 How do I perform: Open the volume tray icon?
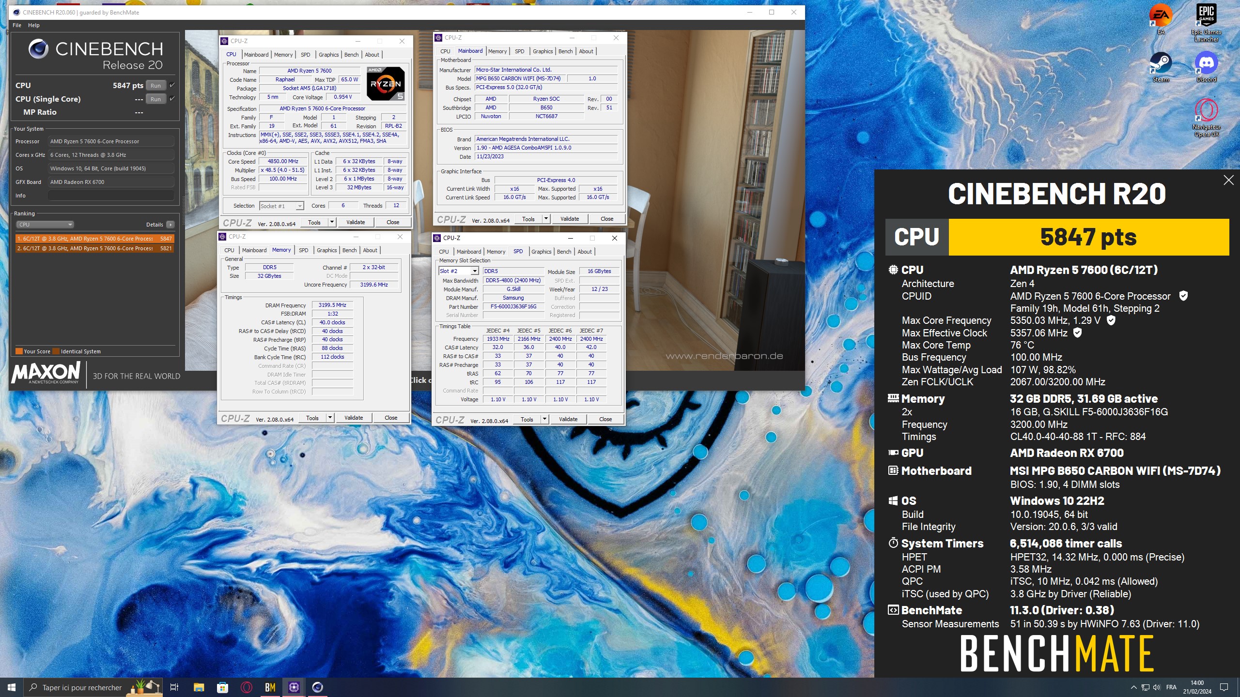(x=1157, y=687)
